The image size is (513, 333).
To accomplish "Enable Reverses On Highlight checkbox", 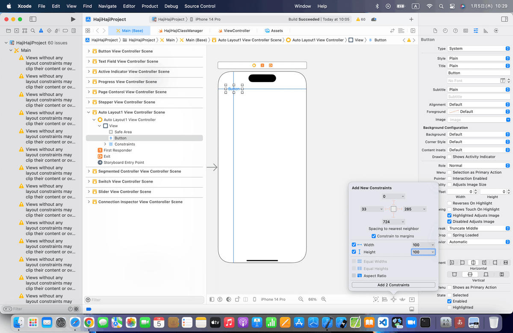I will tap(449, 203).
